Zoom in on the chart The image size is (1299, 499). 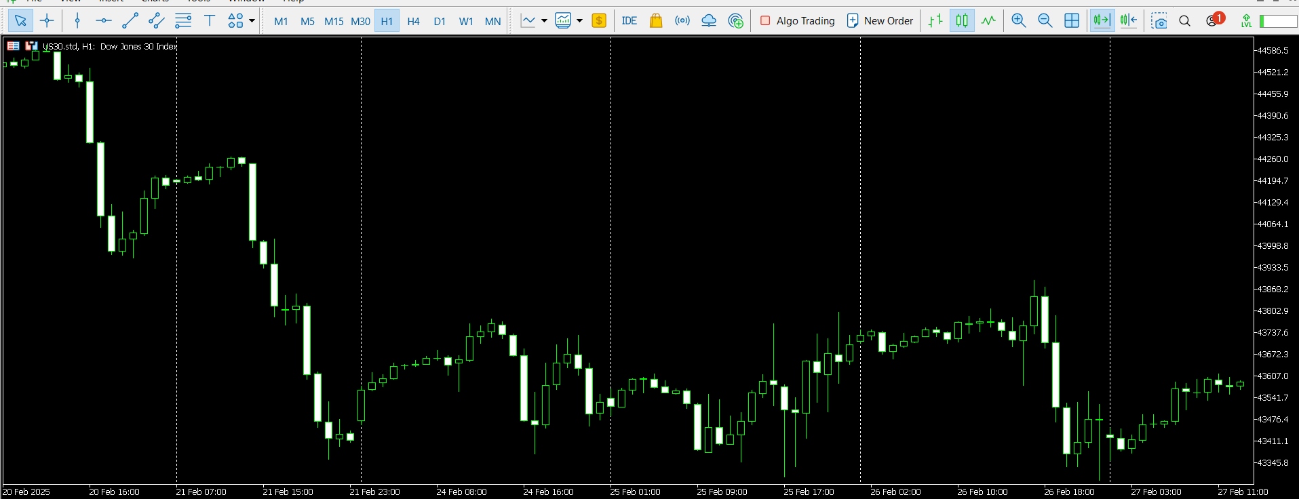tap(1018, 20)
